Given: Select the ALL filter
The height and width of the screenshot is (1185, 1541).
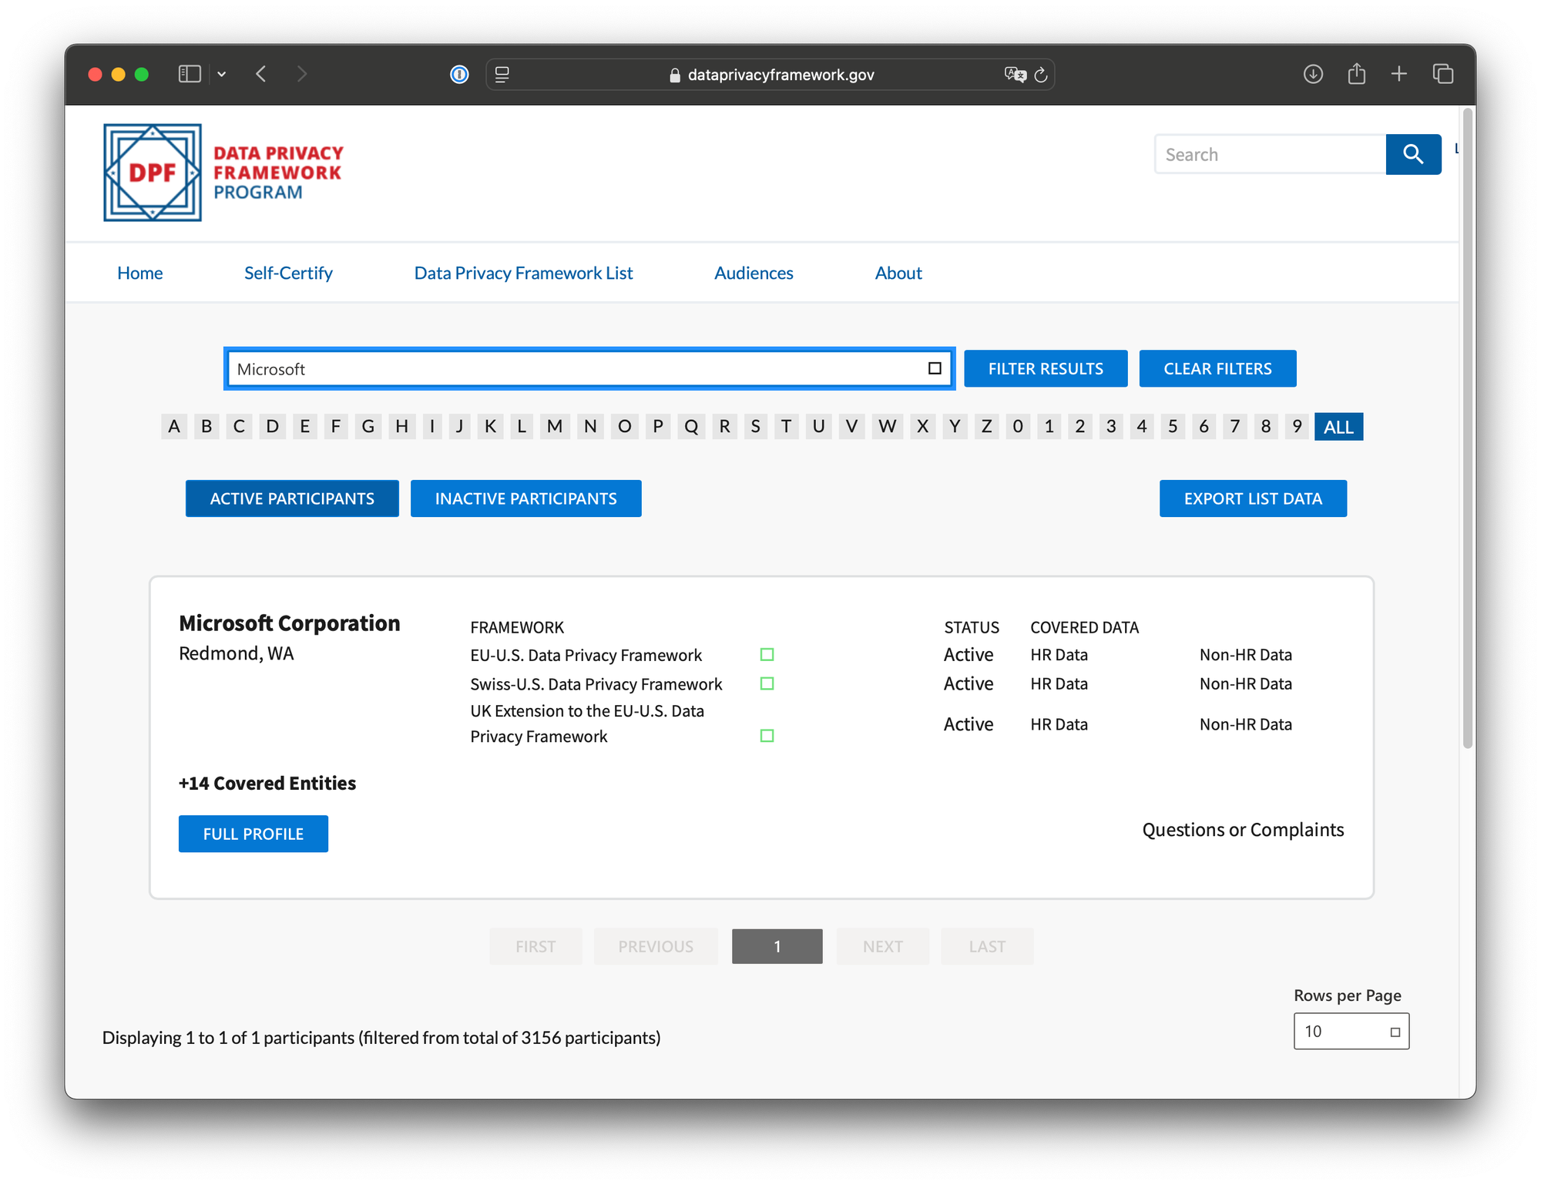Looking at the screenshot, I should coord(1338,427).
